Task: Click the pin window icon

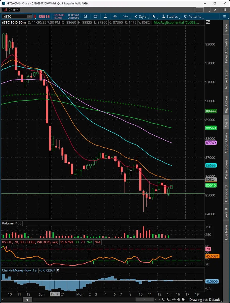Action: tap(215, 10)
